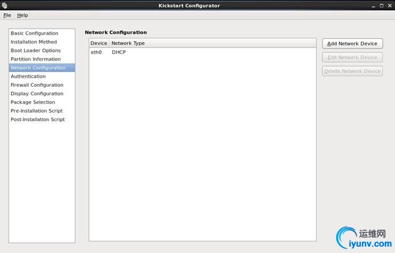395x253 pixels.
Task: Go to Firewall Configuration section
Action: point(42,85)
